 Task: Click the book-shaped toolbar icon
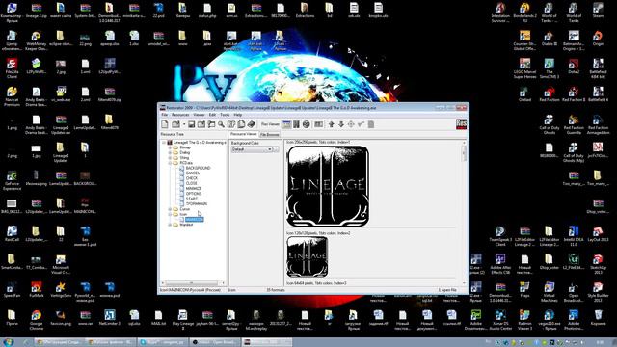[x=251, y=124]
